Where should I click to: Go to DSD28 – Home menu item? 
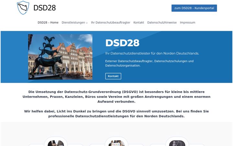click(48, 22)
